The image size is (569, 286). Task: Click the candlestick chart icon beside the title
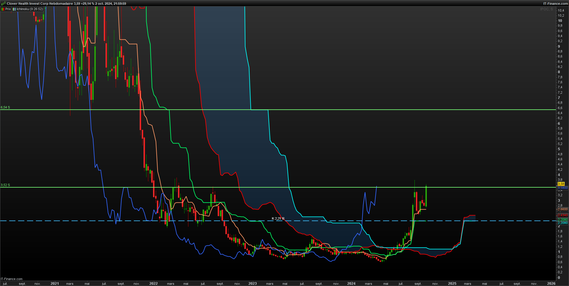click(4, 4)
